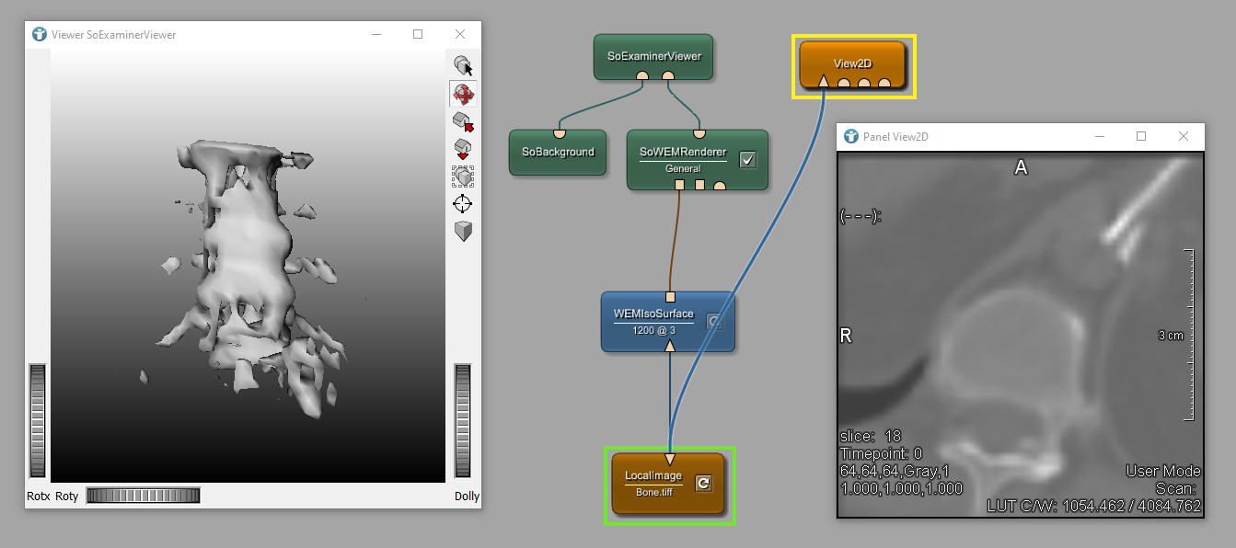Activate the seek crosshair tool
Viewport: 1236px width, 548px height.
click(463, 203)
